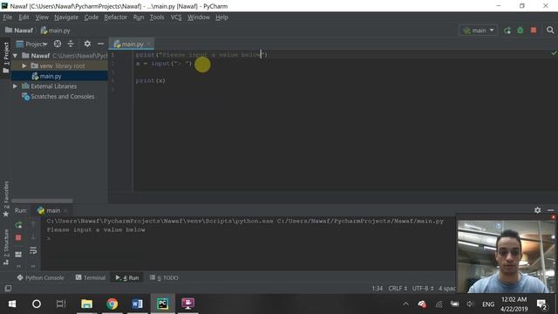Click the Rerun main toolbar icon
558x314 pixels.
(507, 31)
